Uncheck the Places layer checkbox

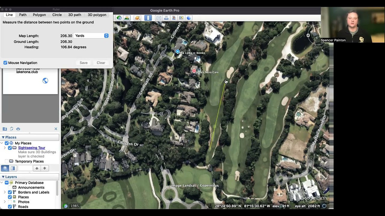tap(10, 197)
